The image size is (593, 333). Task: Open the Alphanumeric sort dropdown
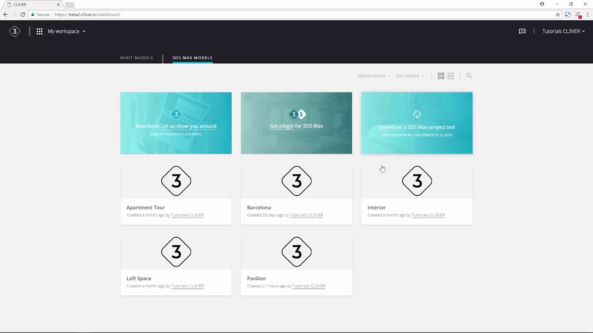(x=374, y=76)
